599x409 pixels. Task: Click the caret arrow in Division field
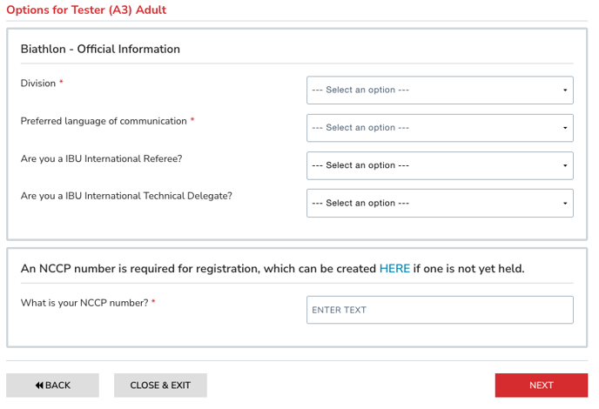pyautogui.click(x=565, y=91)
